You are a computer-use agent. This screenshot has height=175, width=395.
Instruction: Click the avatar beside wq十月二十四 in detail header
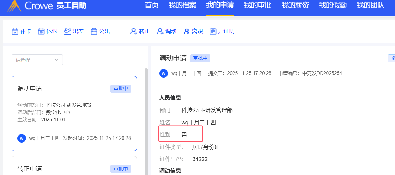coord(164,73)
